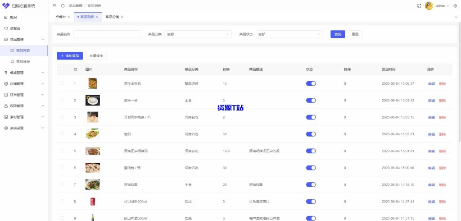Screen dimensions: 461x221
Task: Switch to the 点餐台 tab
Action: [x=60, y=17]
